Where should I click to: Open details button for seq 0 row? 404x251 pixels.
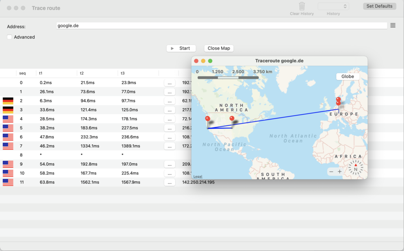(x=170, y=83)
